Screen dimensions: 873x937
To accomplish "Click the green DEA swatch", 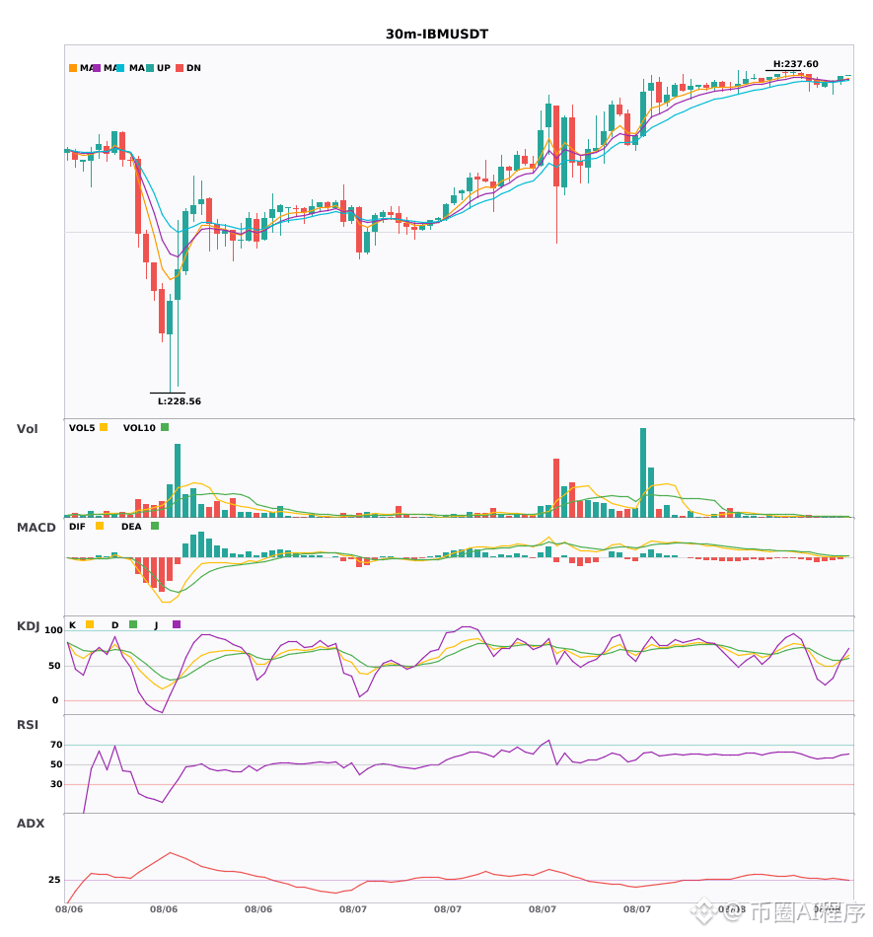I will 155,526.
